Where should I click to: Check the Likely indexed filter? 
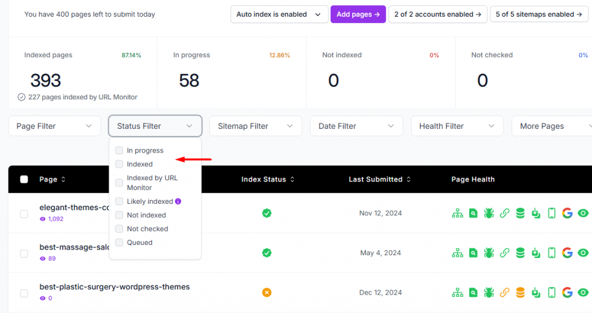click(119, 202)
